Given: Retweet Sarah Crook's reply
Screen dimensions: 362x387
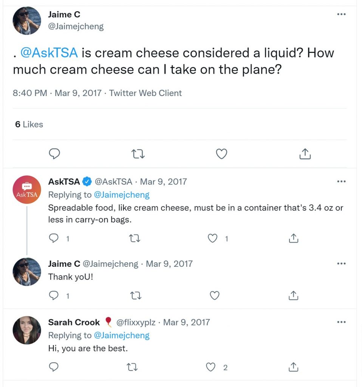Looking at the screenshot, I should [x=132, y=367].
